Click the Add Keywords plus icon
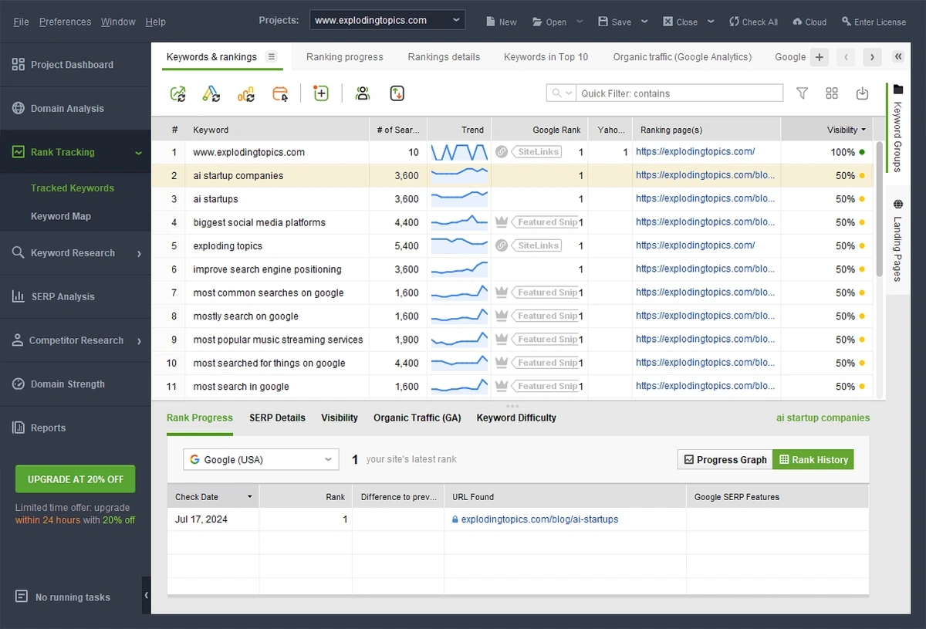 pos(321,93)
